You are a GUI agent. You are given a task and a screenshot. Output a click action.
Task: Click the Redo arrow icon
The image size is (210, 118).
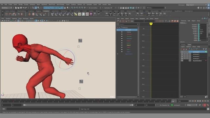26,8
